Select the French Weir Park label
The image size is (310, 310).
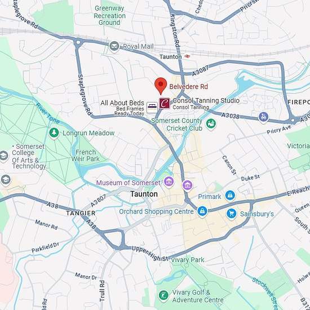[x=86, y=156]
